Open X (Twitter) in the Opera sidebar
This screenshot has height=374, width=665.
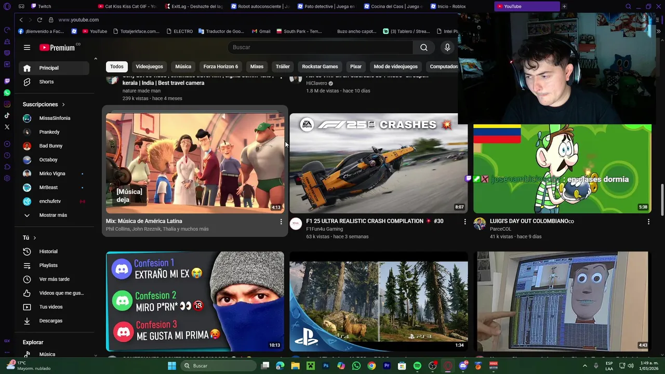pos(7,127)
